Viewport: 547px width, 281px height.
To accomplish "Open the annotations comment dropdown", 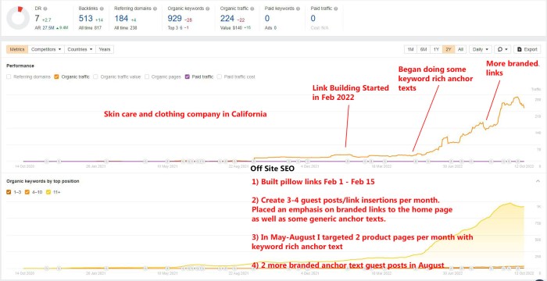I will (x=502, y=49).
